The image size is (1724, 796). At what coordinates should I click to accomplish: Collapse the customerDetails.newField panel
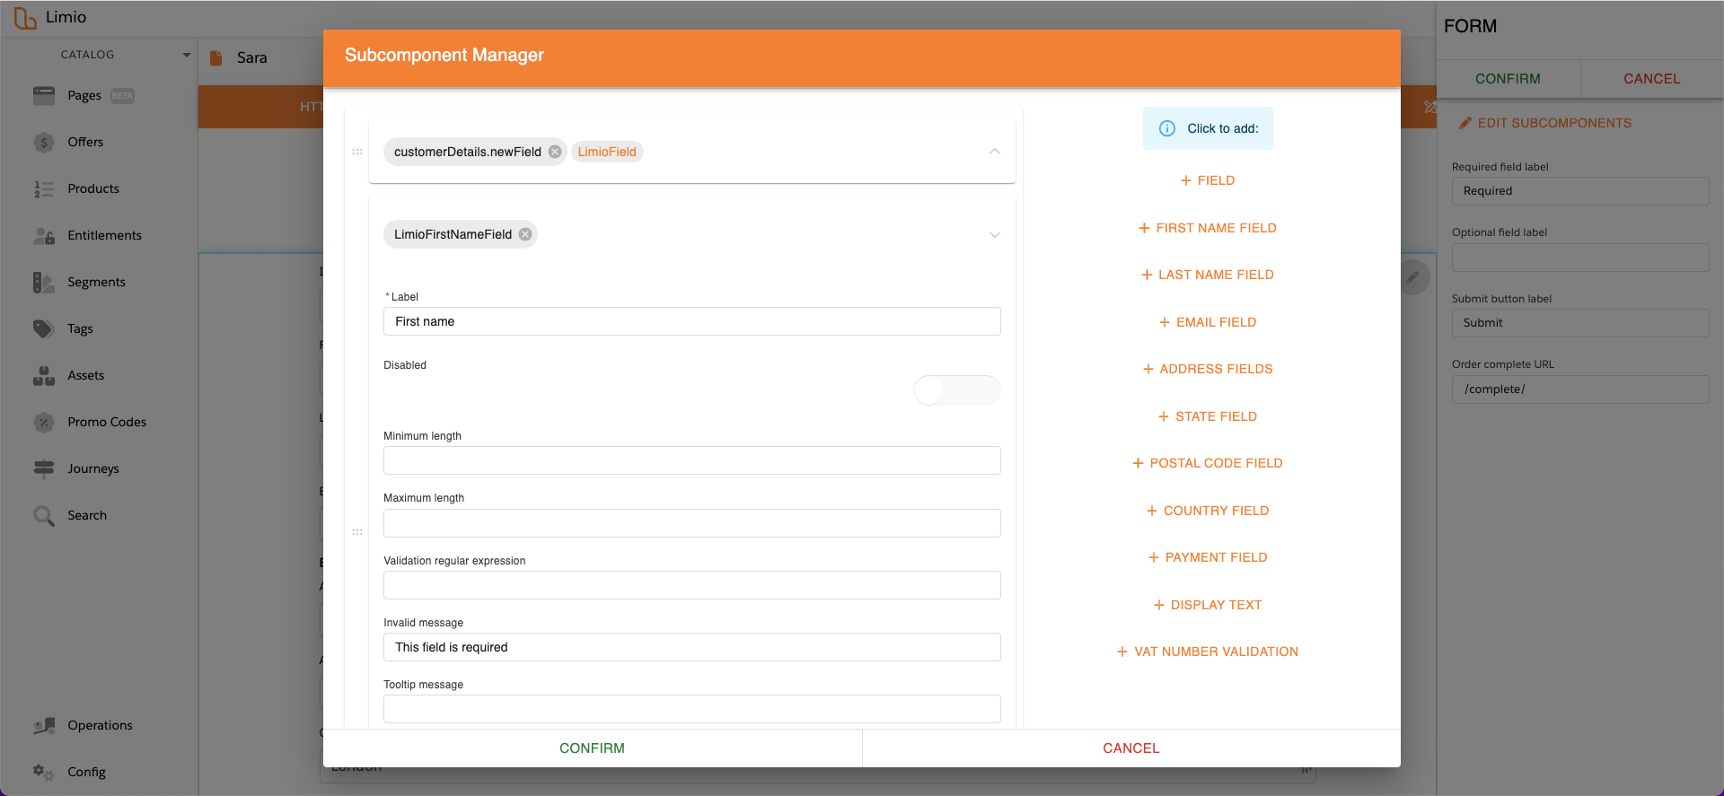tap(994, 152)
